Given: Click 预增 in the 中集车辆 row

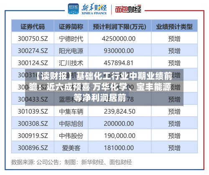Looking at the screenshot, I should point(174,112).
